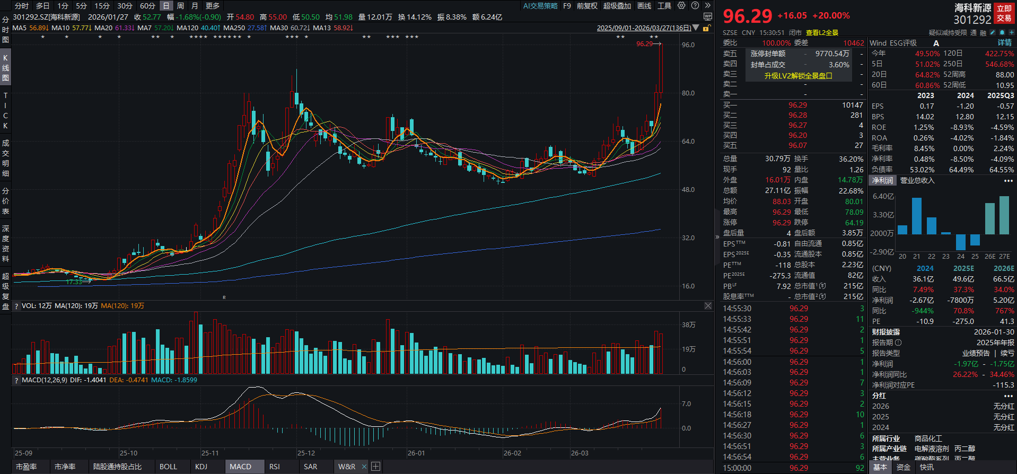Click 立即交易 trade button
1017x474 pixels.
click(1004, 13)
